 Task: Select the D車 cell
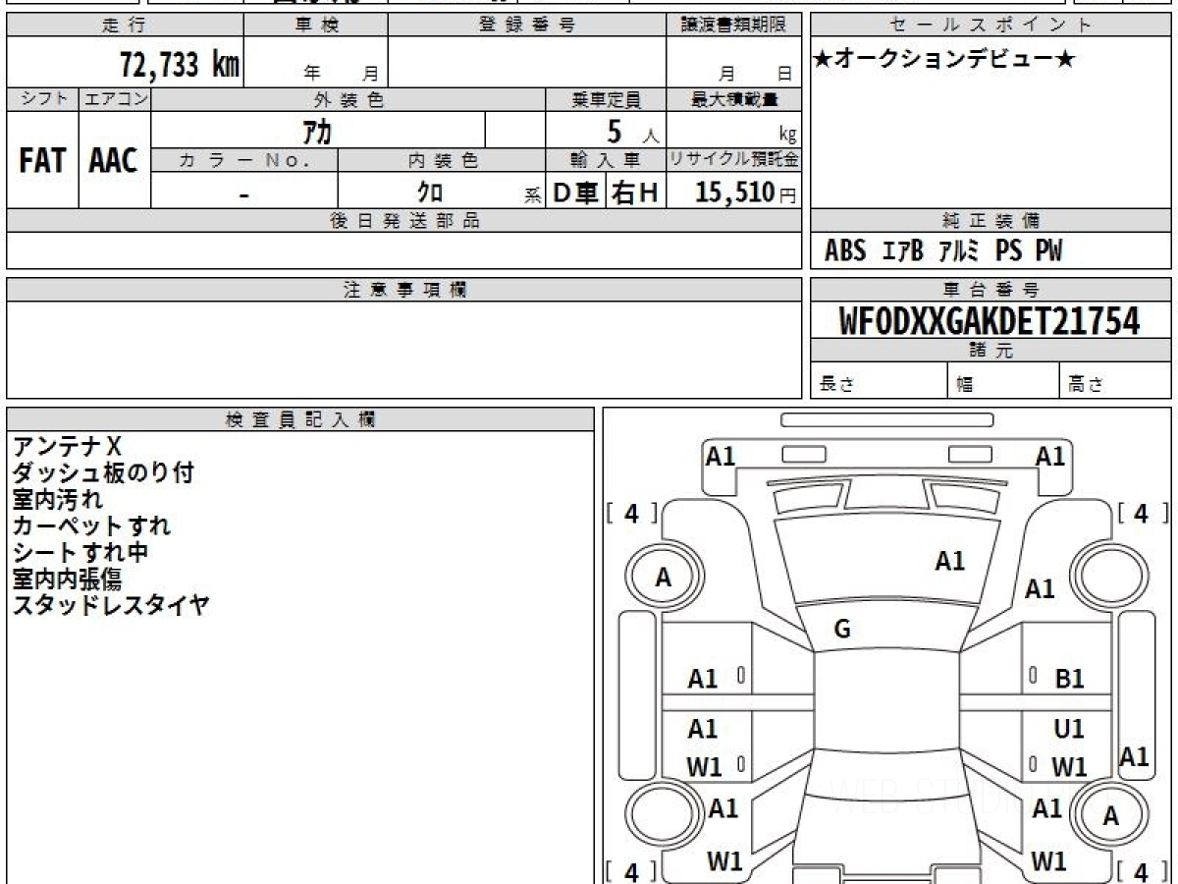575,193
